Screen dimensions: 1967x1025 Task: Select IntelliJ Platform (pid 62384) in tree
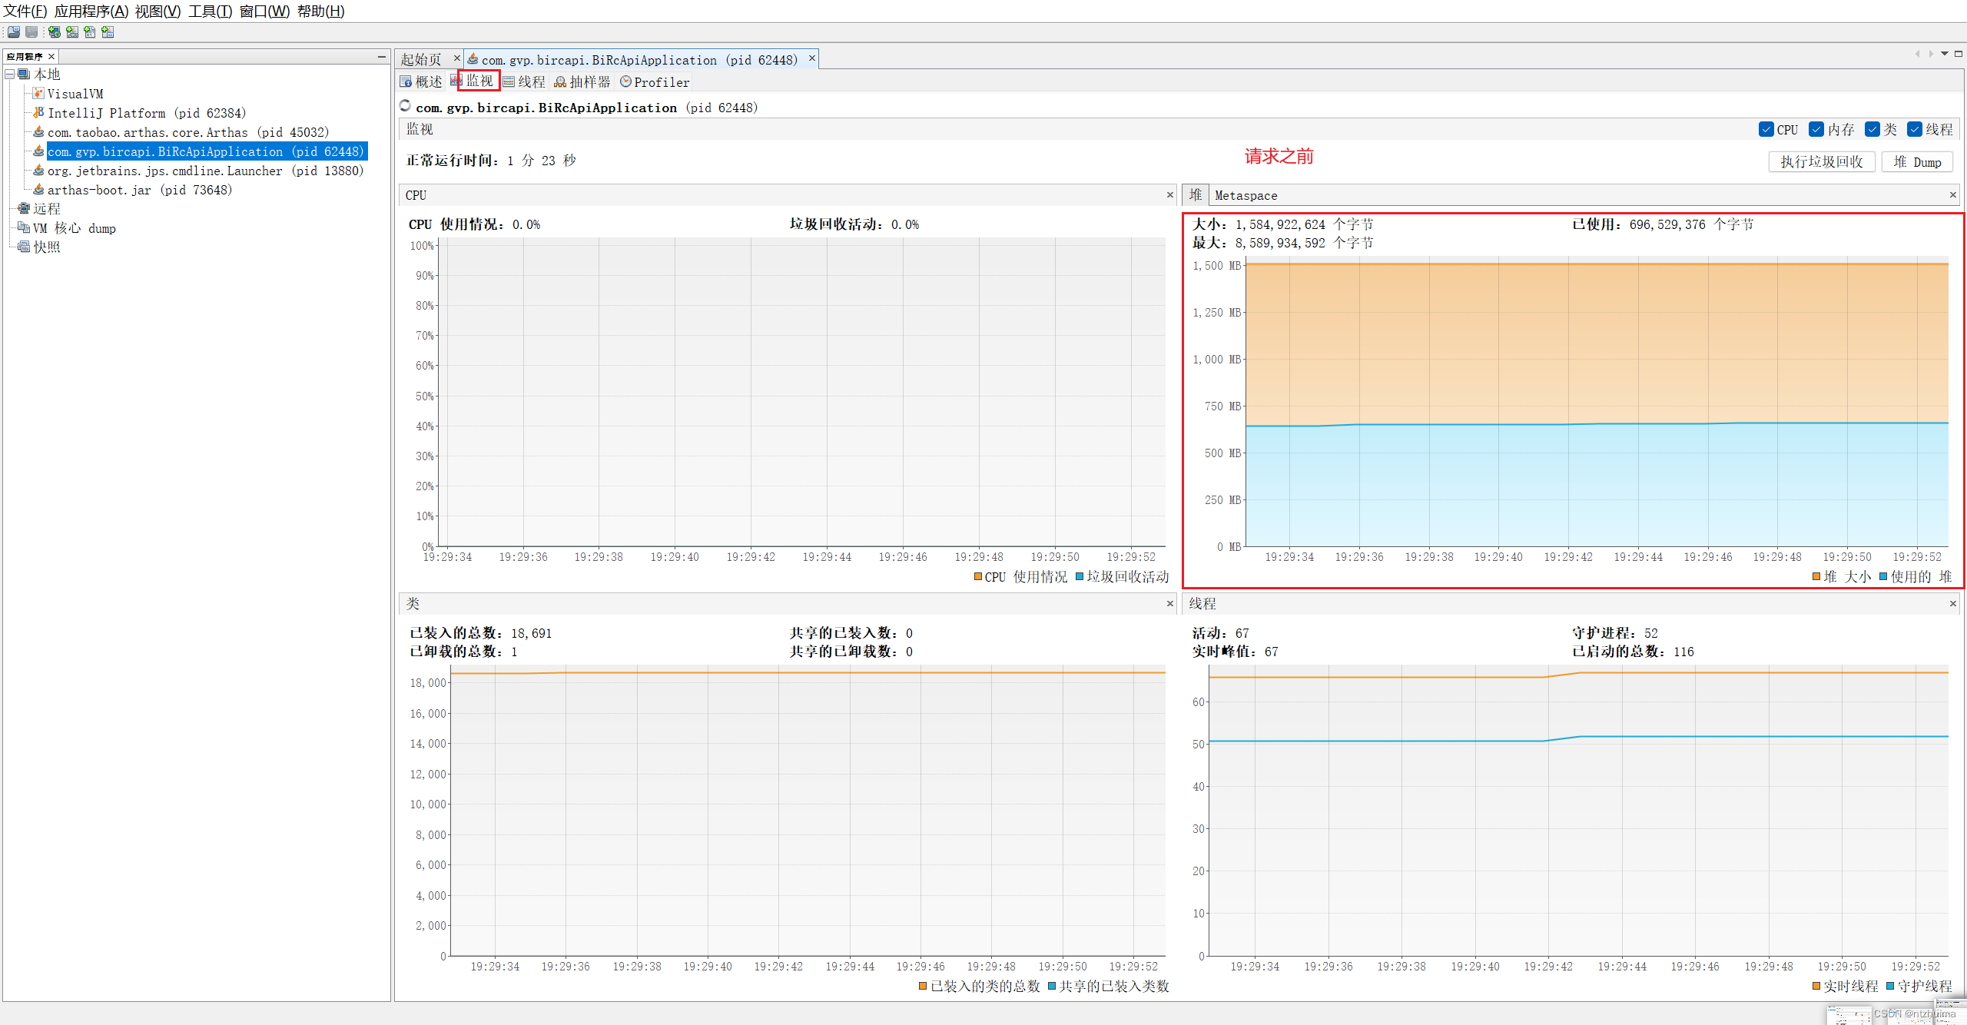[147, 113]
